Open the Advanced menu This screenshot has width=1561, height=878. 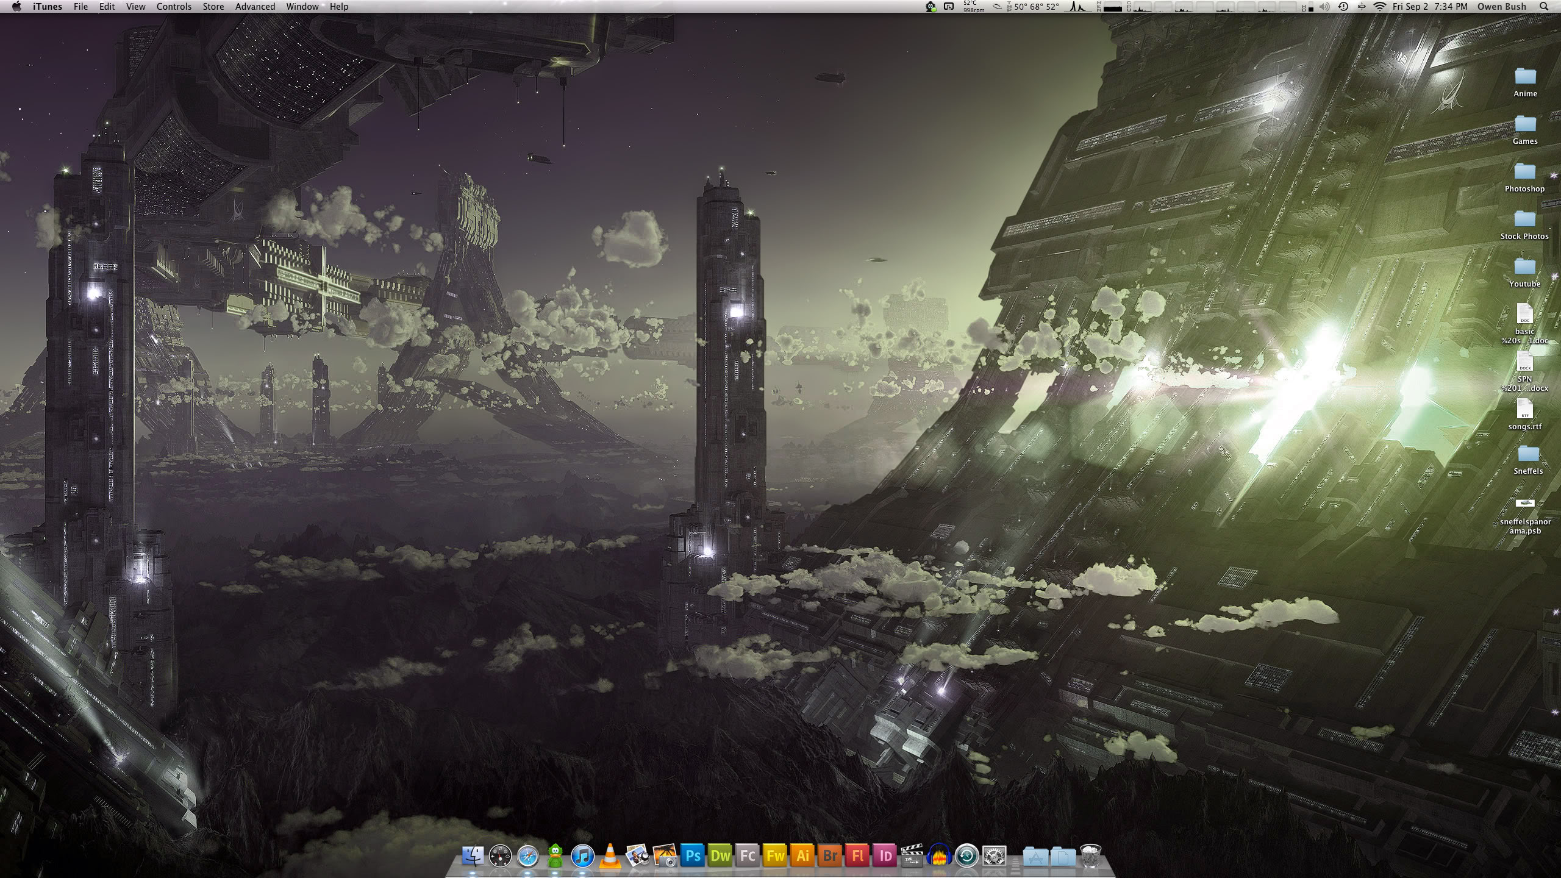pos(255,7)
